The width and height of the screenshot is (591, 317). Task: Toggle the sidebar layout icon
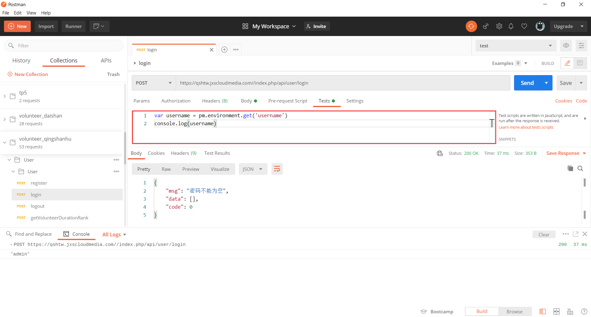point(542,311)
